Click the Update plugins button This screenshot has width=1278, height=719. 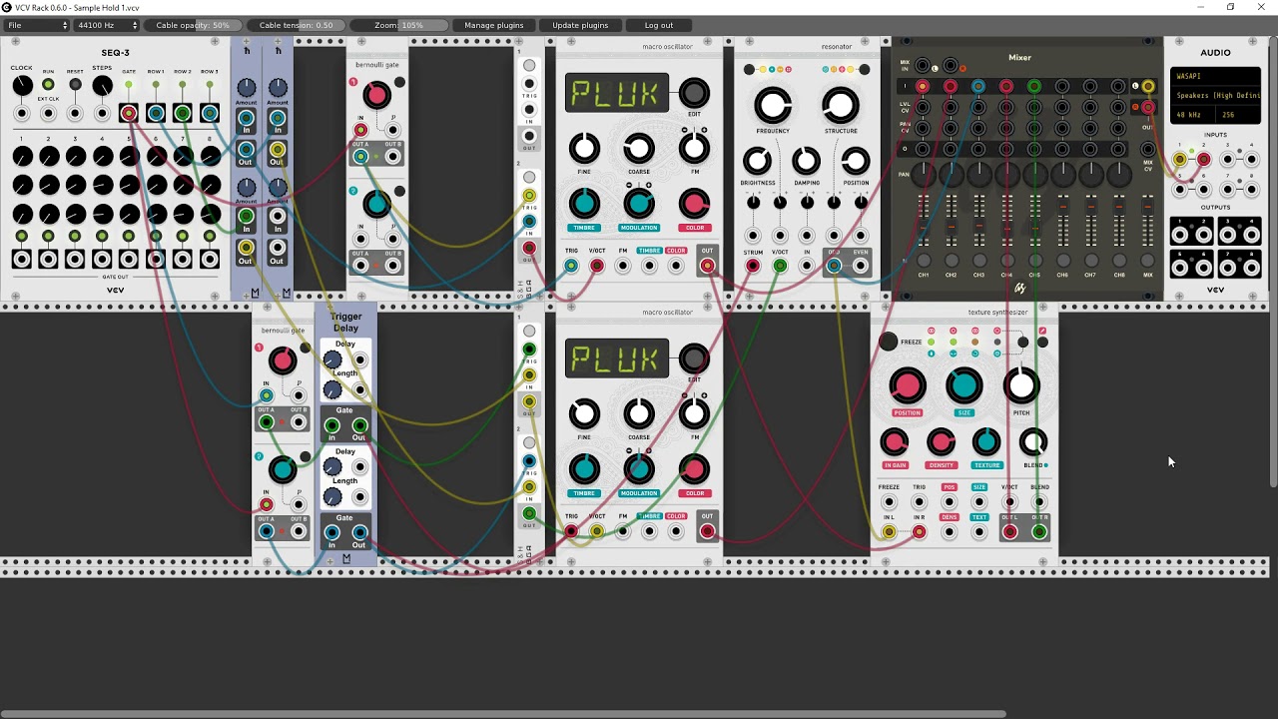[x=580, y=25]
